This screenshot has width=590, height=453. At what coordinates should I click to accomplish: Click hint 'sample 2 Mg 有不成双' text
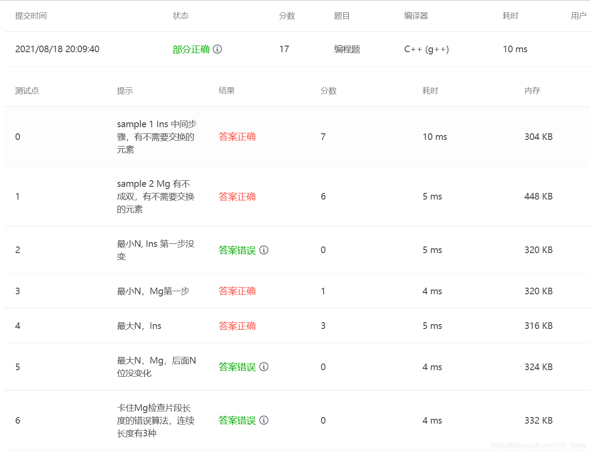(x=155, y=196)
